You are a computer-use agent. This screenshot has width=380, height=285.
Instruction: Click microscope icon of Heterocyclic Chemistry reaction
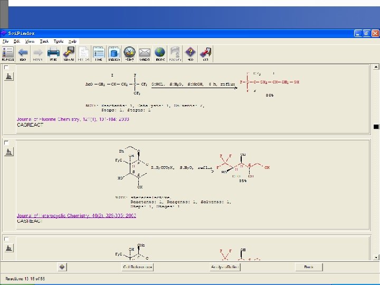tap(9, 152)
